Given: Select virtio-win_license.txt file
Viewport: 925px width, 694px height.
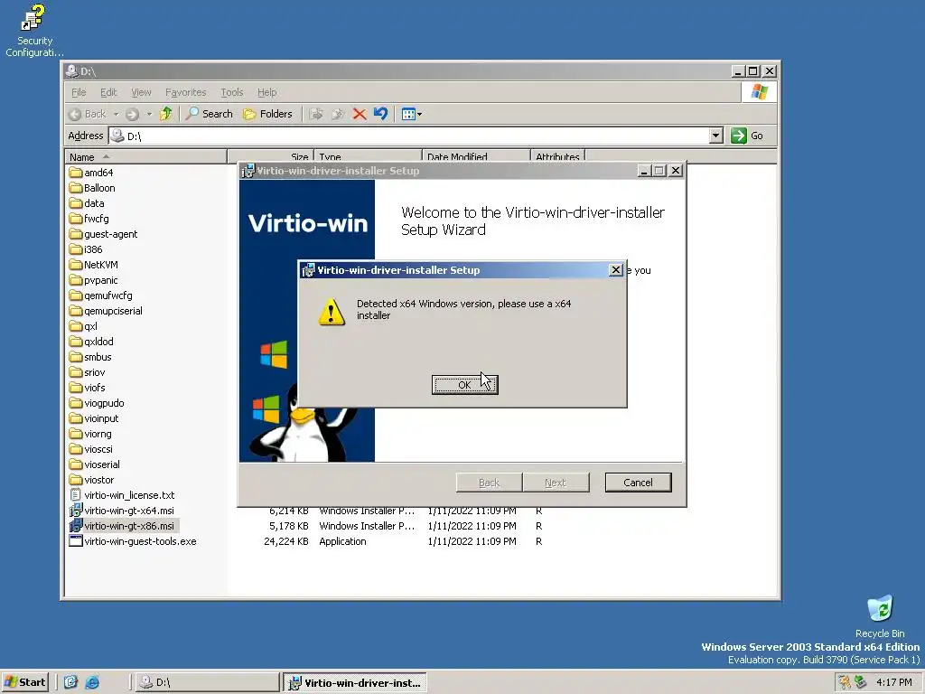Looking at the screenshot, I should tap(122, 494).
